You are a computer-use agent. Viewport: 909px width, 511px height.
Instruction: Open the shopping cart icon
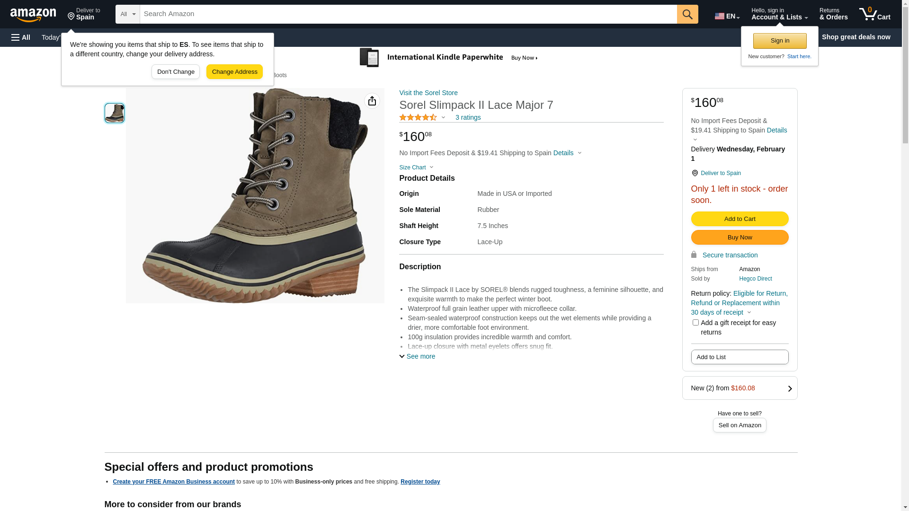tap(874, 14)
